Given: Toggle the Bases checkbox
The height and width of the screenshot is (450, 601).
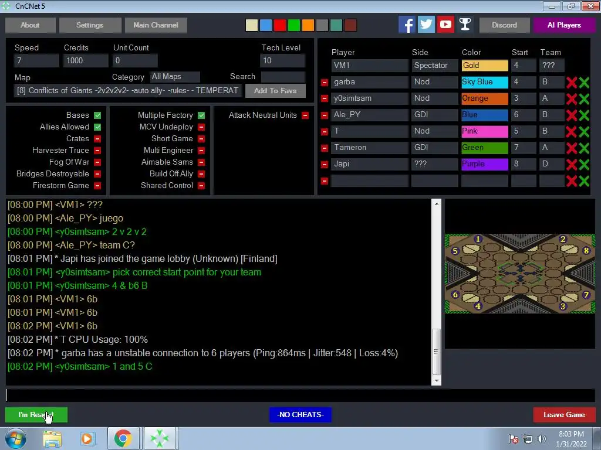Looking at the screenshot, I should (x=97, y=115).
